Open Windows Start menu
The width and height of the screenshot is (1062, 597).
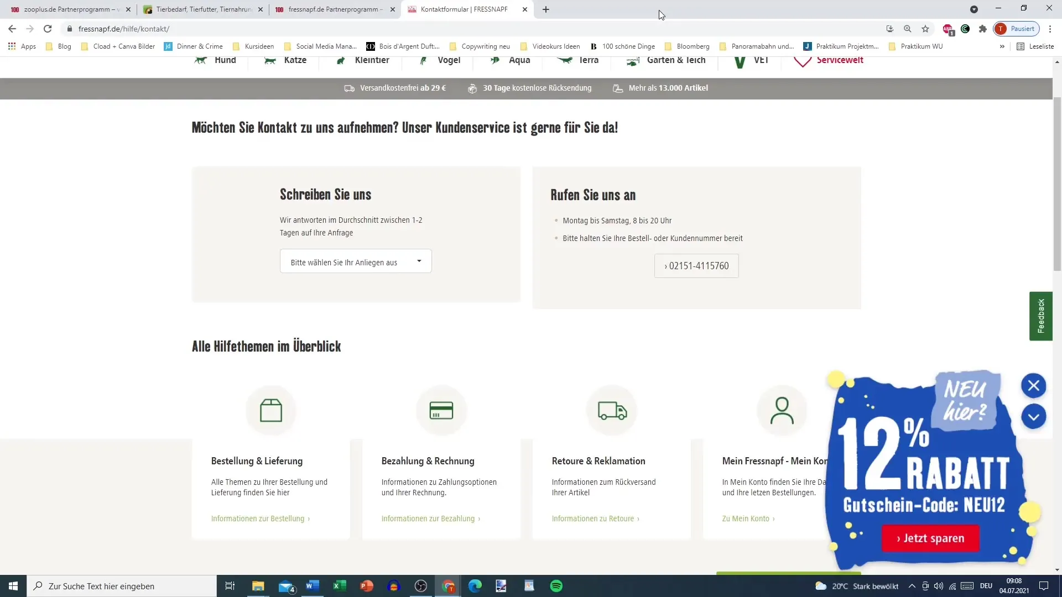tap(13, 586)
